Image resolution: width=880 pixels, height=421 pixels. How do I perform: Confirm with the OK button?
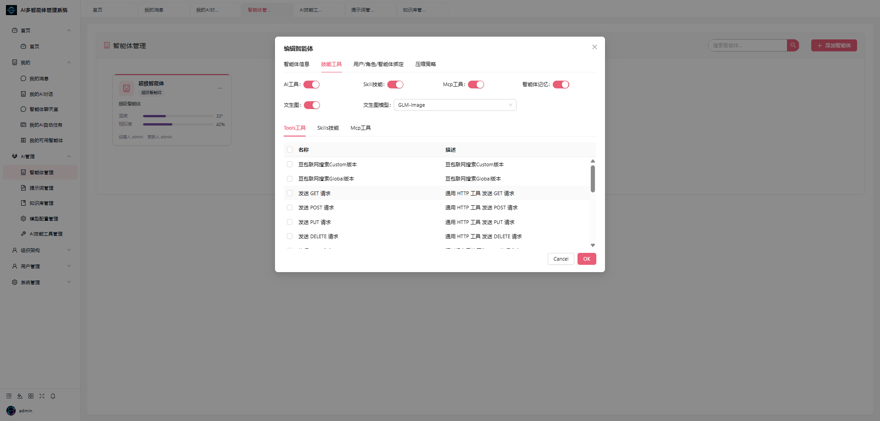(x=587, y=259)
